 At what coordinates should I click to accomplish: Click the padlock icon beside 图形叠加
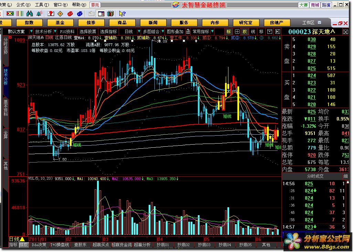coord(188,32)
